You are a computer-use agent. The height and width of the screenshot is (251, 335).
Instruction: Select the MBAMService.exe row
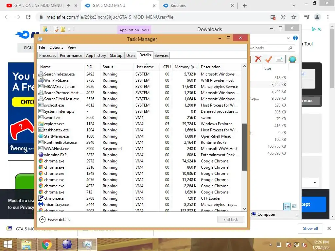pos(139,86)
